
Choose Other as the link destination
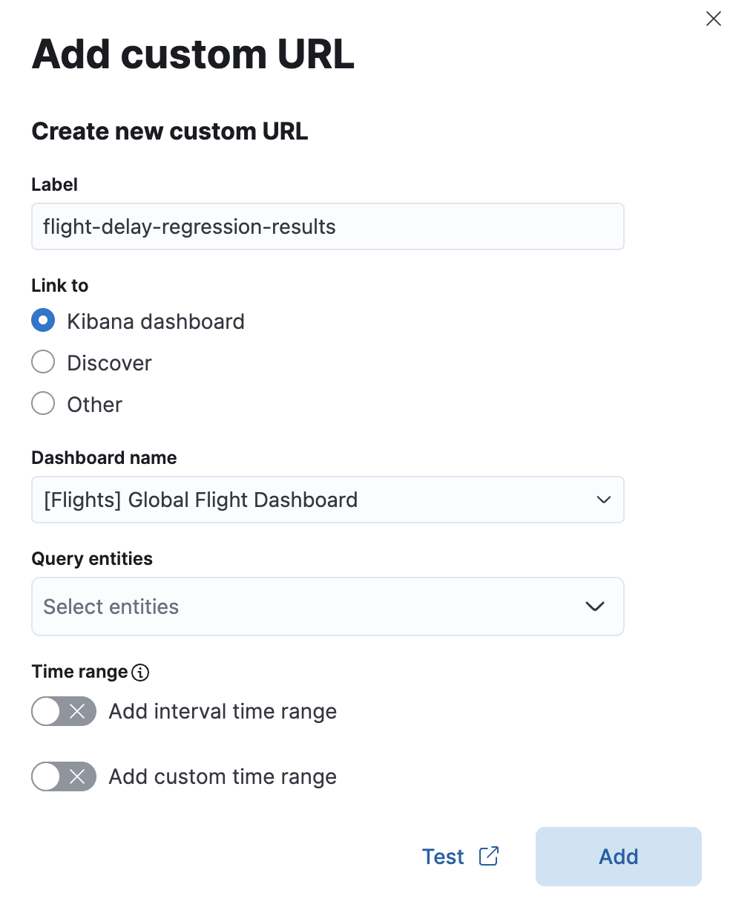coord(43,403)
